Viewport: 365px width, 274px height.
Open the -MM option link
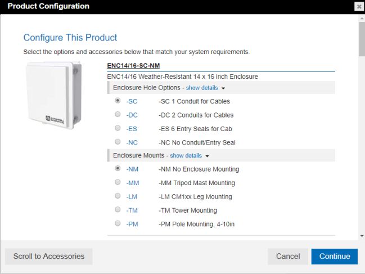tap(133, 183)
